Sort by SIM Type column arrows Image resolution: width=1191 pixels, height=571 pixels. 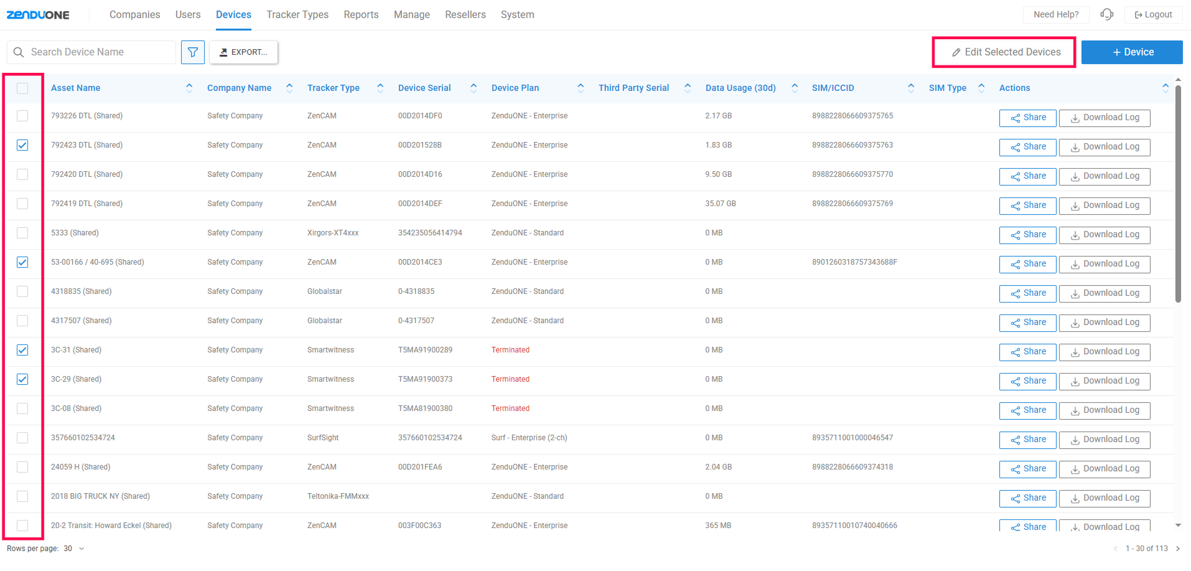[x=981, y=88]
